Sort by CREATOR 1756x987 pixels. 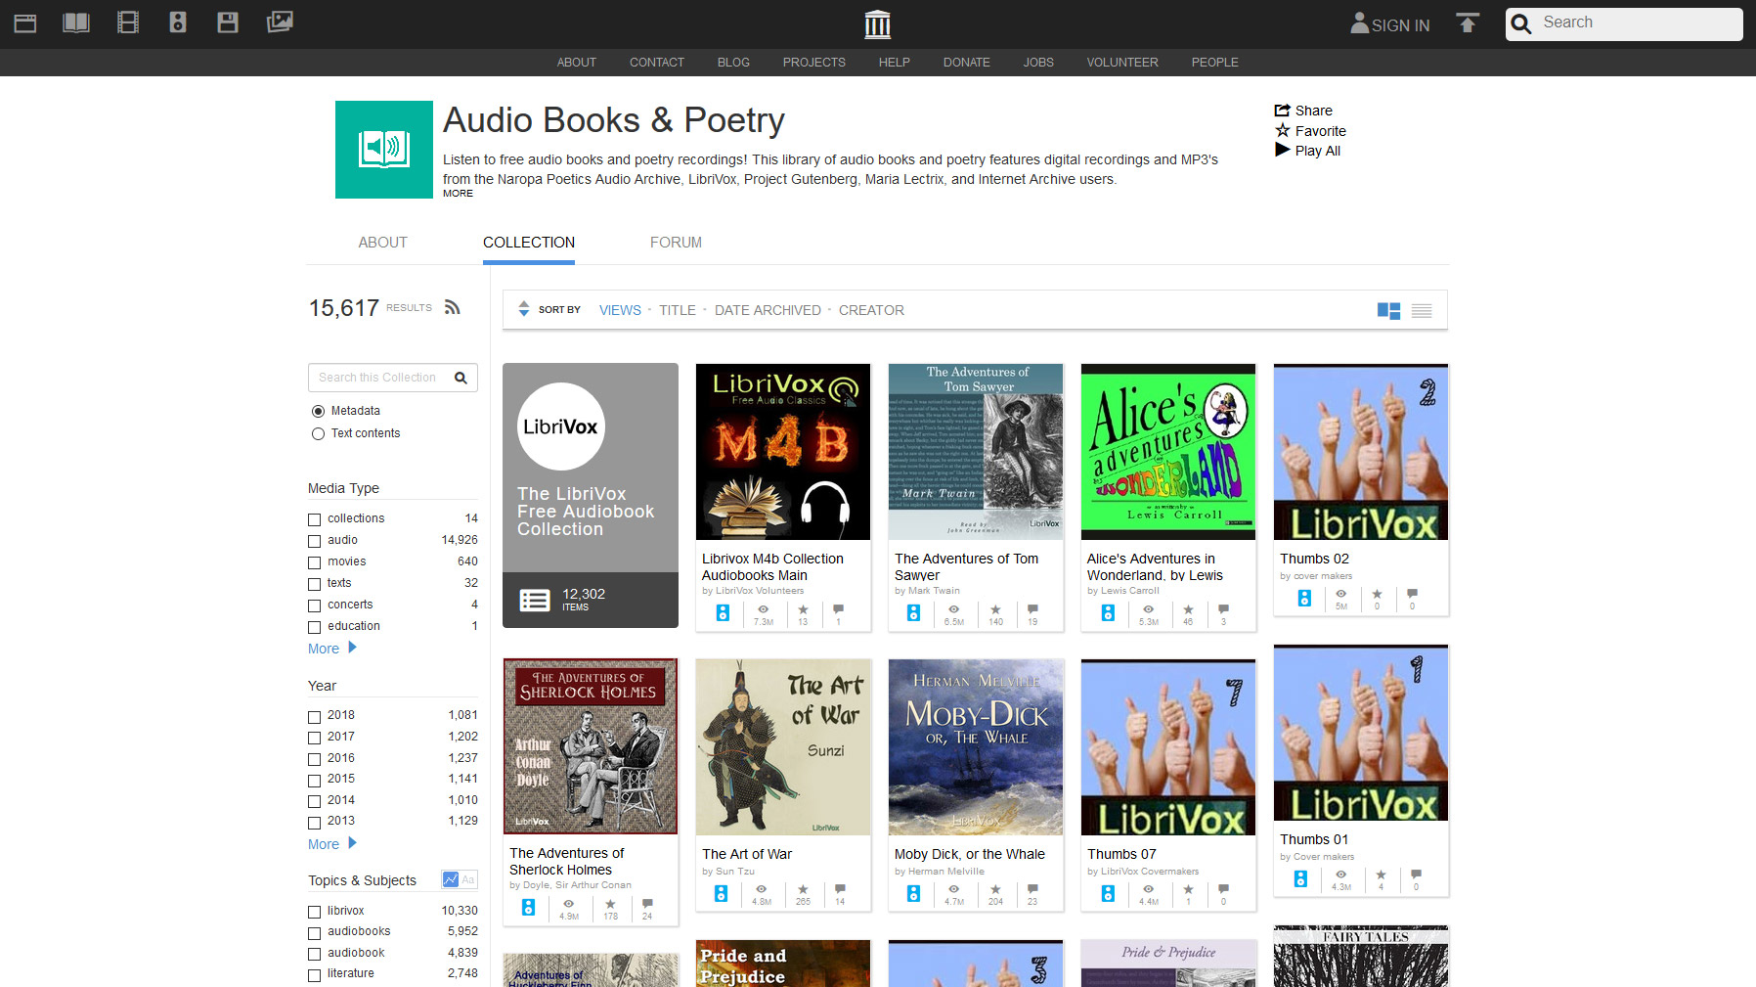pyautogui.click(x=871, y=310)
